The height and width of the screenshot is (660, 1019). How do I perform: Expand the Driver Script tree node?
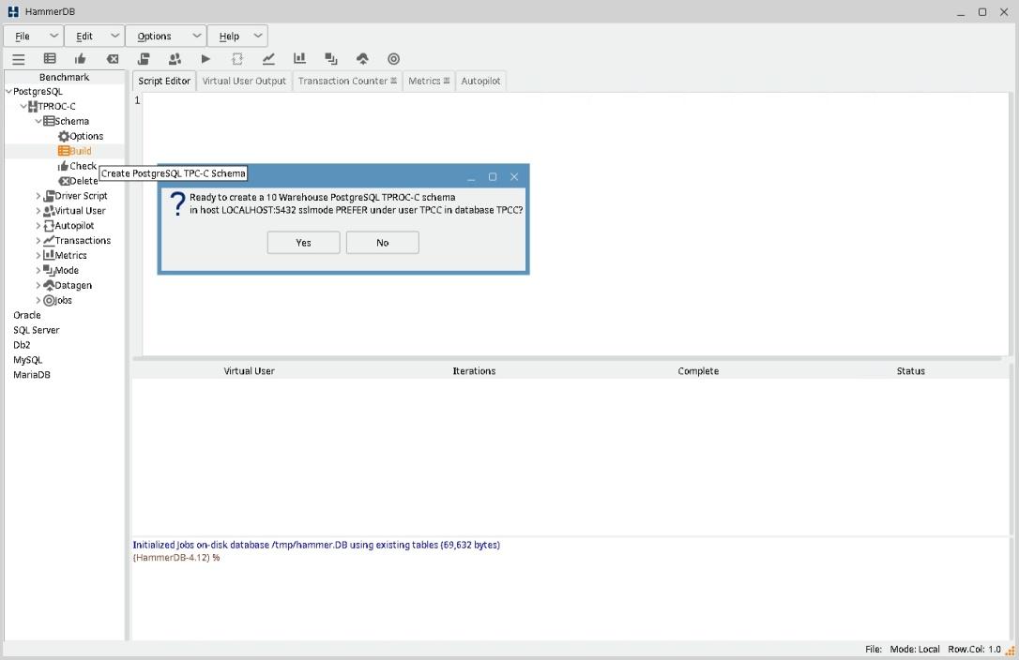(x=38, y=196)
